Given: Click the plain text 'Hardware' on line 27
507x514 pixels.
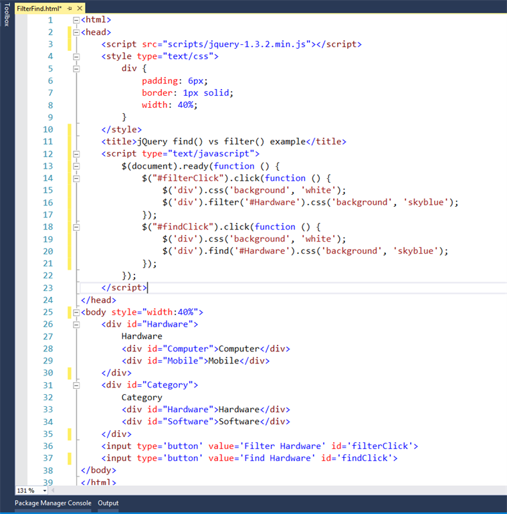Looking at the screenshot, I should coord(142,337).
